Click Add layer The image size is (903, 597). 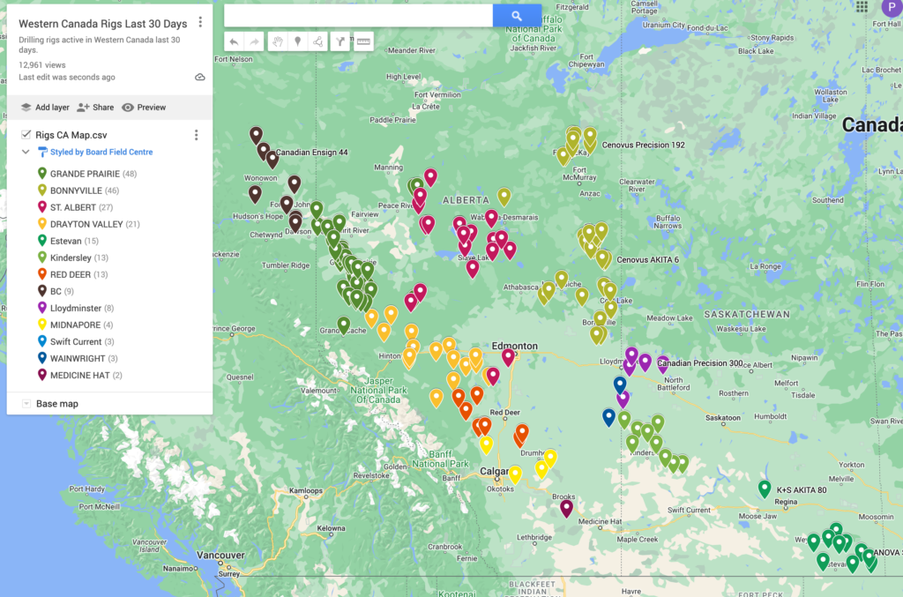point(45,107)
